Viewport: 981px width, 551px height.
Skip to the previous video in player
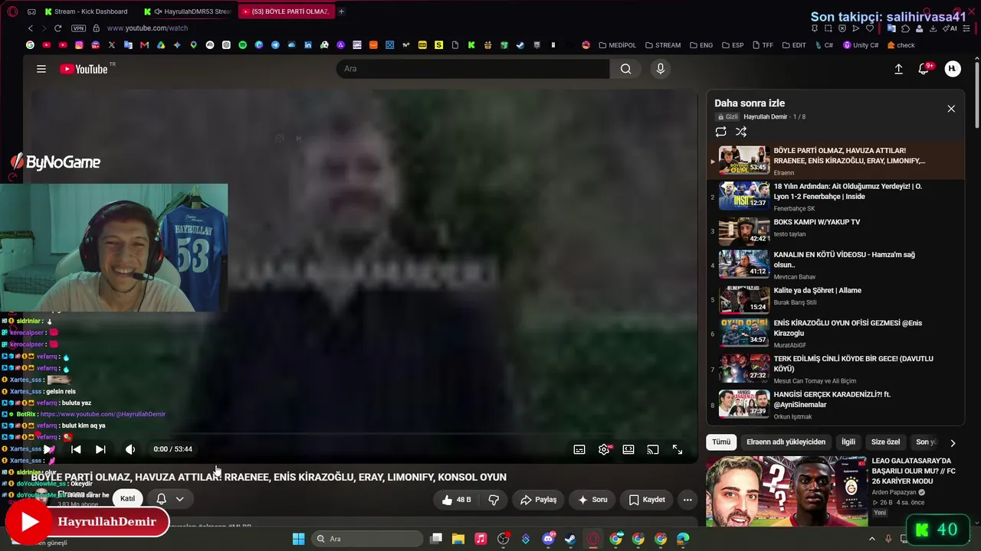76,449
